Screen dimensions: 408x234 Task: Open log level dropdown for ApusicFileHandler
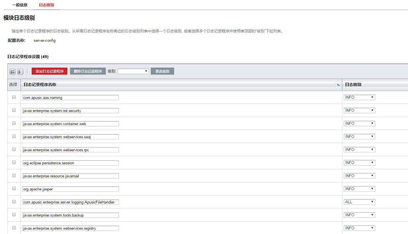pos(359,202)
